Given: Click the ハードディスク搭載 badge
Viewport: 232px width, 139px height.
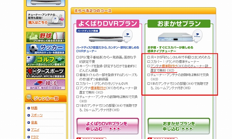Looking at the screenshot, I should pos(88,31).
